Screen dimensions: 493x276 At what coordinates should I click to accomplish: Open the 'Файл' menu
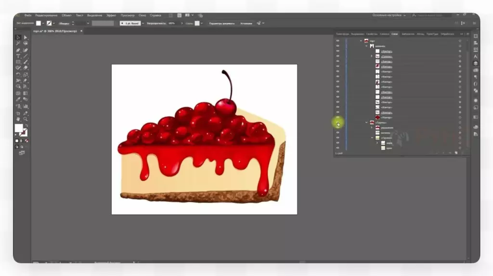pyautogui.click(x=28, y=15)
